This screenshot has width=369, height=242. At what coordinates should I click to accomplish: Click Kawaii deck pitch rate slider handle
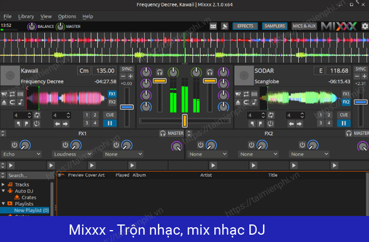click(127, 107)
